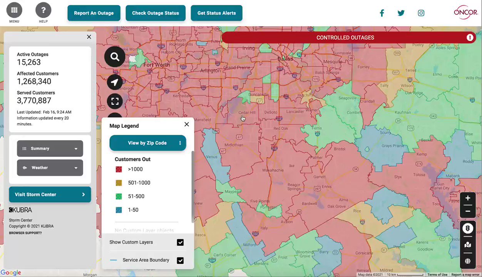Open the main Menu grid icon
The image size is (482, 277).
(14, 10)
